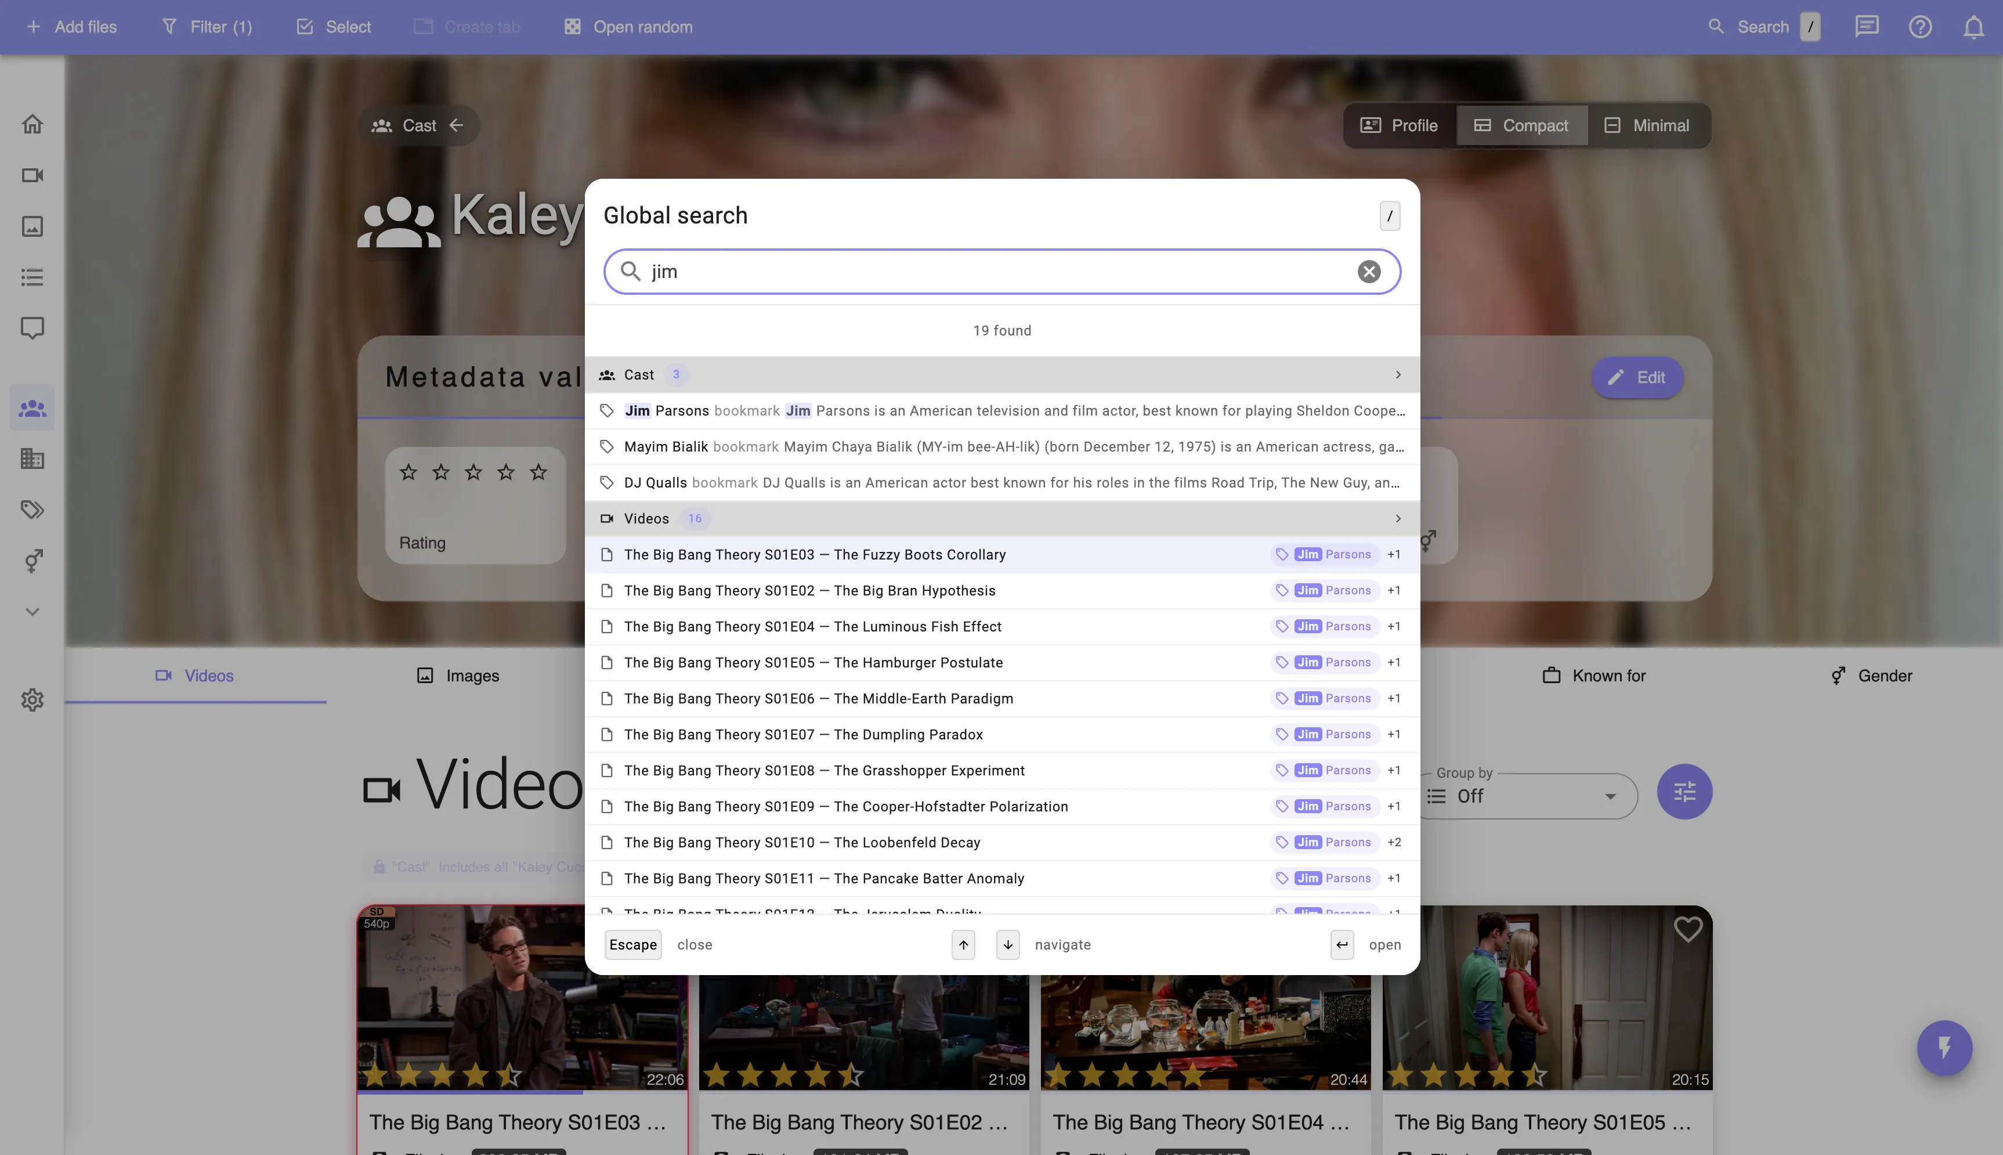Open the Jim Parsons cast result
The height and width of the screenshot is (1155, 2003).
click(1002, 411)
